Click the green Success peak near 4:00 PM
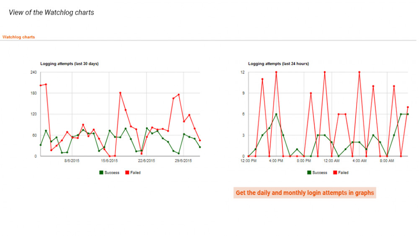Image resolution: width=419 pixels, height=236 pixels. 276,114
